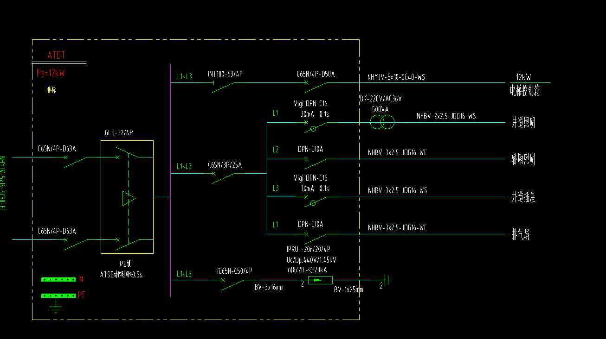The width and height of the screenshot is (606, 339).
Task: Click the green L3 phase label
Action: (276, 188)
